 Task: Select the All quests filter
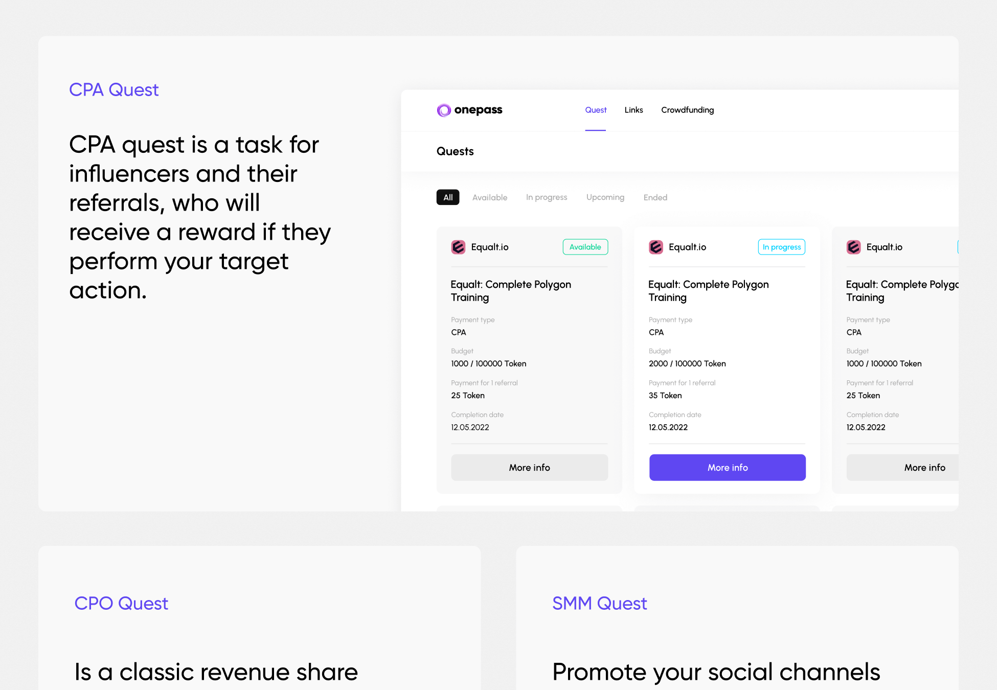pos(448,197)
